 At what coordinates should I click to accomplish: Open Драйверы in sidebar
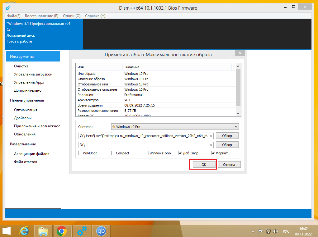coord(23,118)
